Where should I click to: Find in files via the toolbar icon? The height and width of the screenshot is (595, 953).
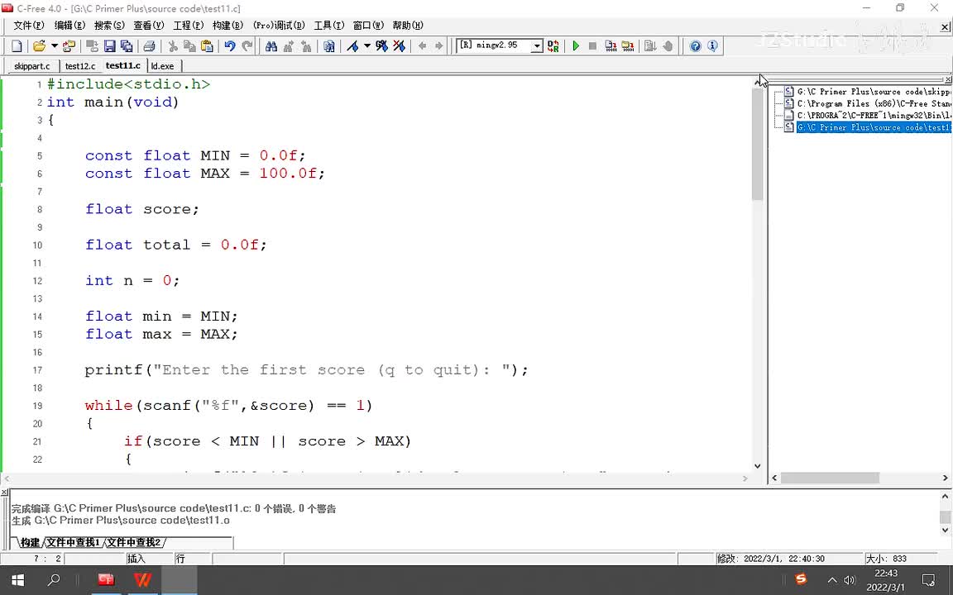tap(328, 46)
